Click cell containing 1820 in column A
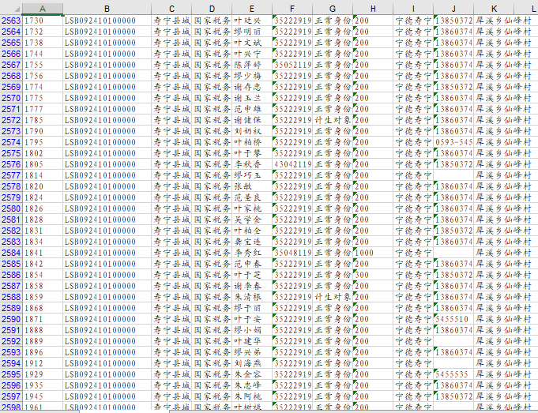This screenshot has height=413, width=538. [43, 186]
